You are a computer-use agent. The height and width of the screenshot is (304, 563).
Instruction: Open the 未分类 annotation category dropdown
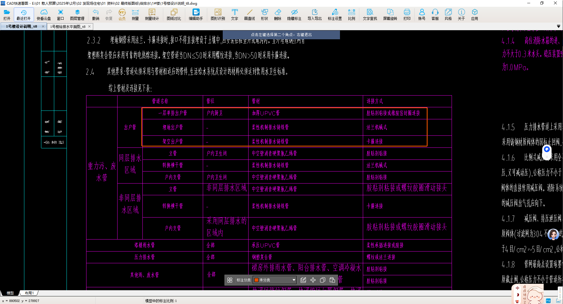[x=294, y=280]
